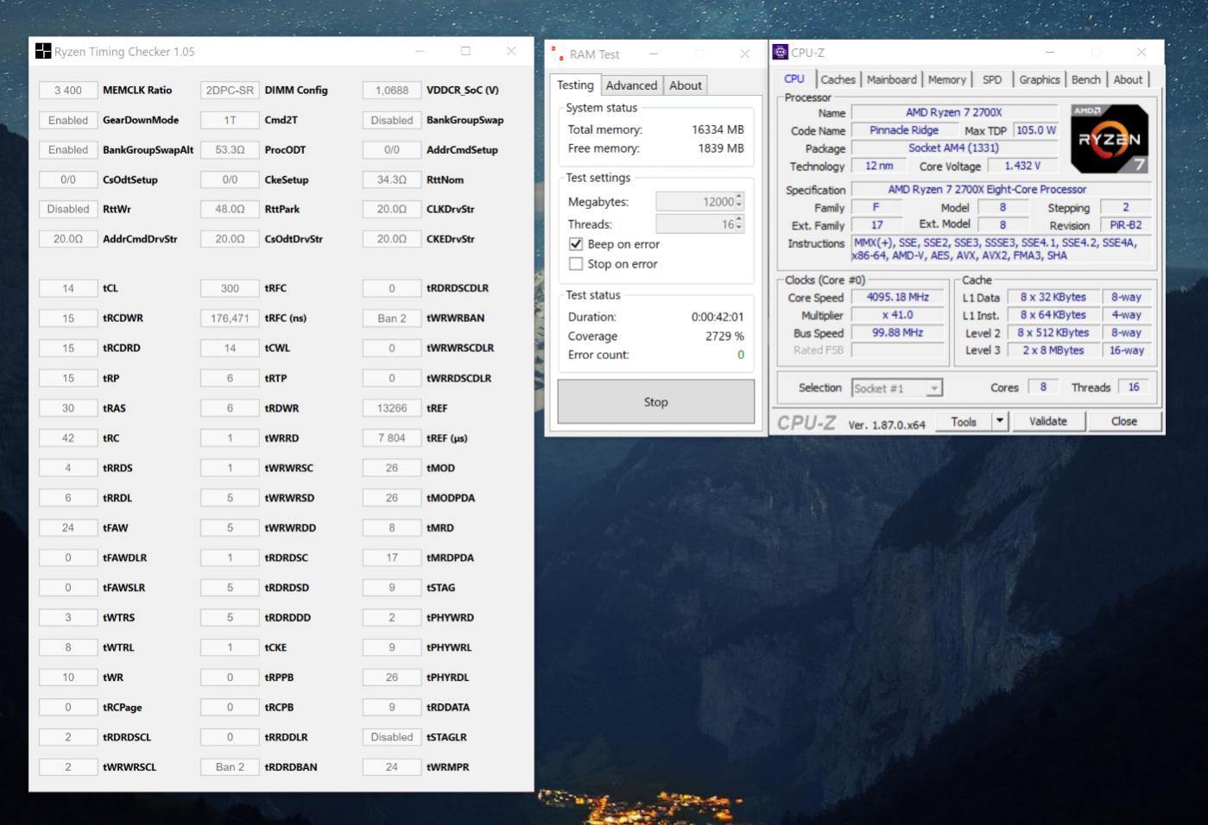The width and height of the screenshot is (1208, 825).
Task: Click the Core Voltage value 1.432 V
Action: pyautogui.click(x=1022, y=166)
